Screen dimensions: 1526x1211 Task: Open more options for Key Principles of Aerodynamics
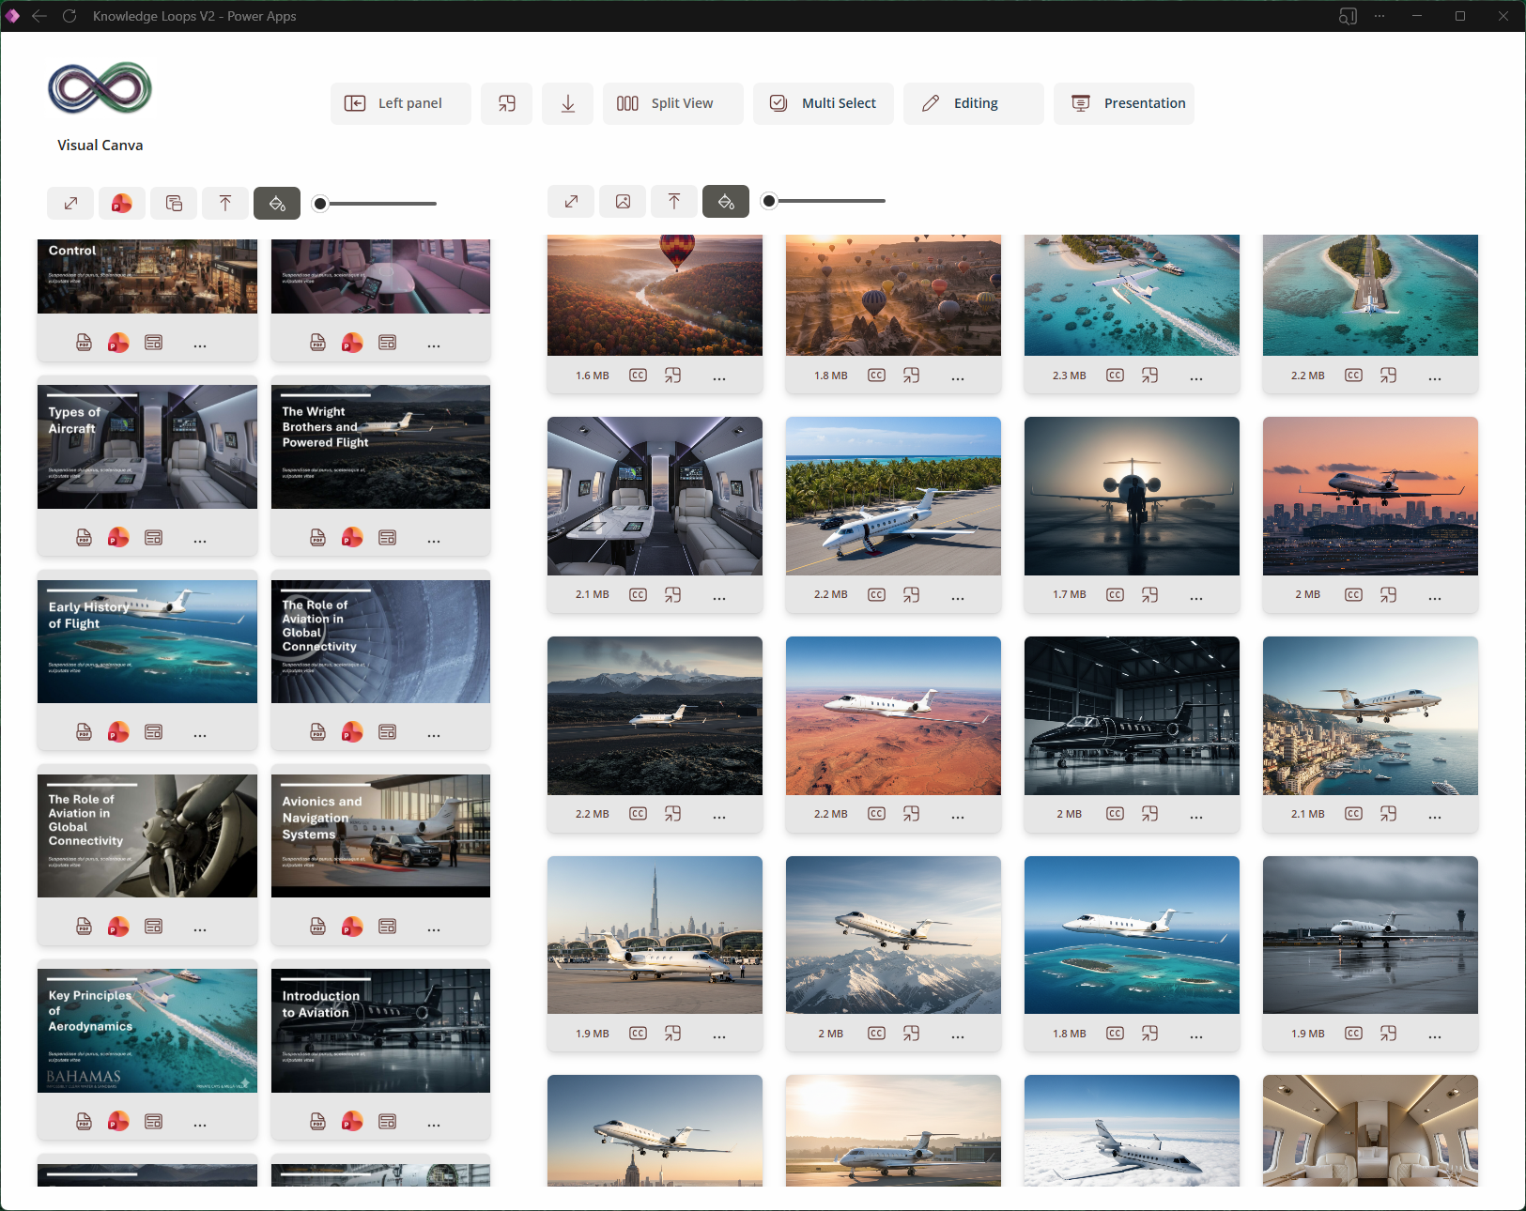pyautogui.click(x=200, y=1125)
